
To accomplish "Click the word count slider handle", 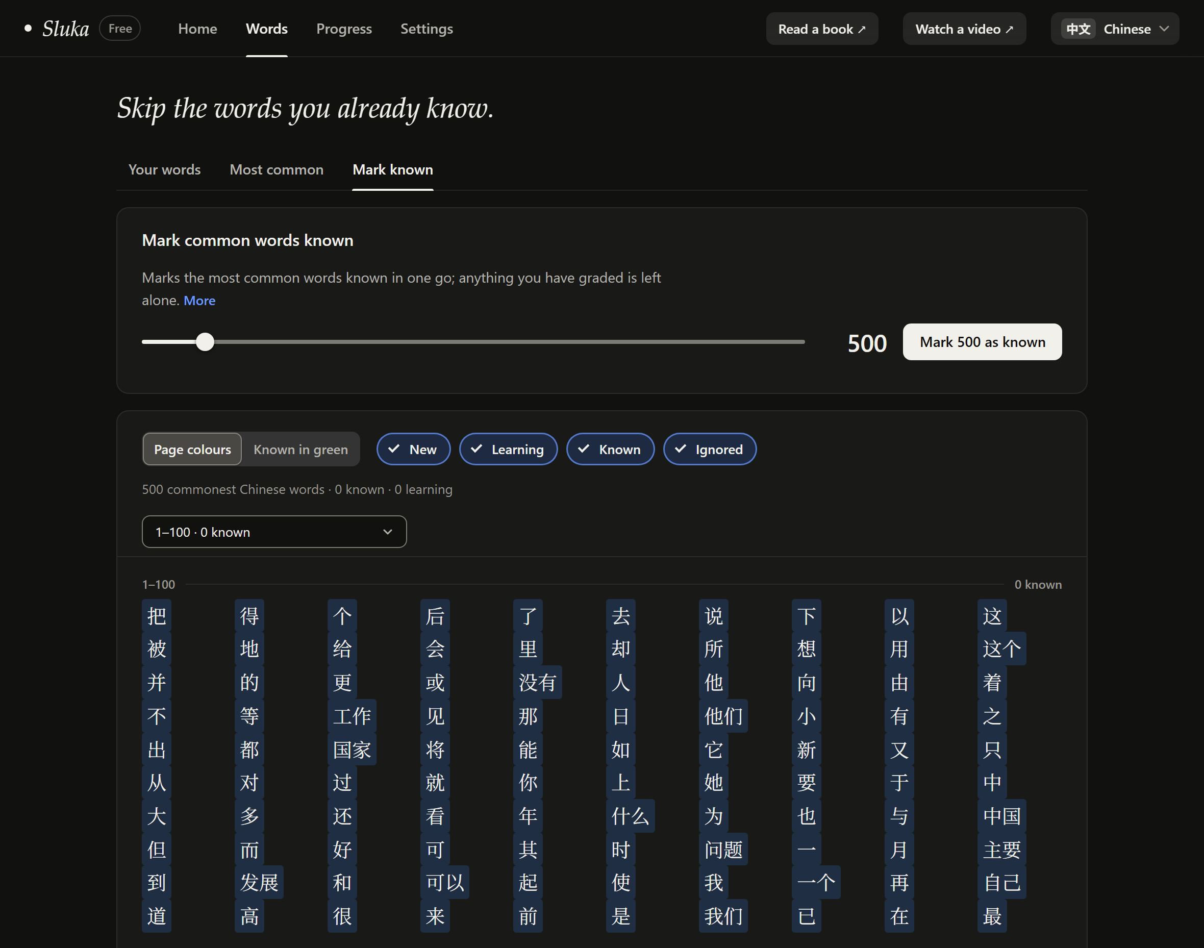I will tap(205, 342).
